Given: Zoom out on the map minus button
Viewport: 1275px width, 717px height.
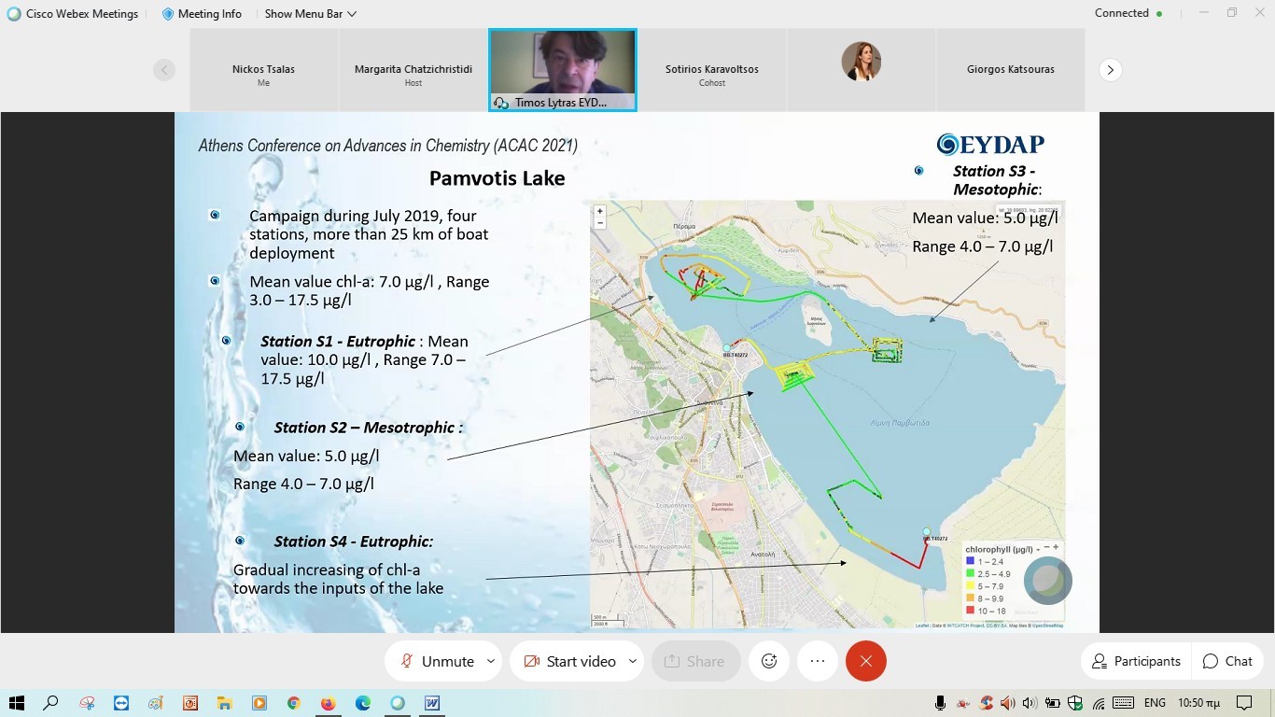Looking at the screenshot, I should [x=600, y=223].
